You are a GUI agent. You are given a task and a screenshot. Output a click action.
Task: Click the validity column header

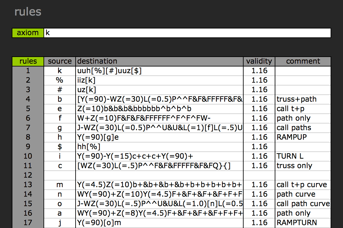[x=259, y=61]
